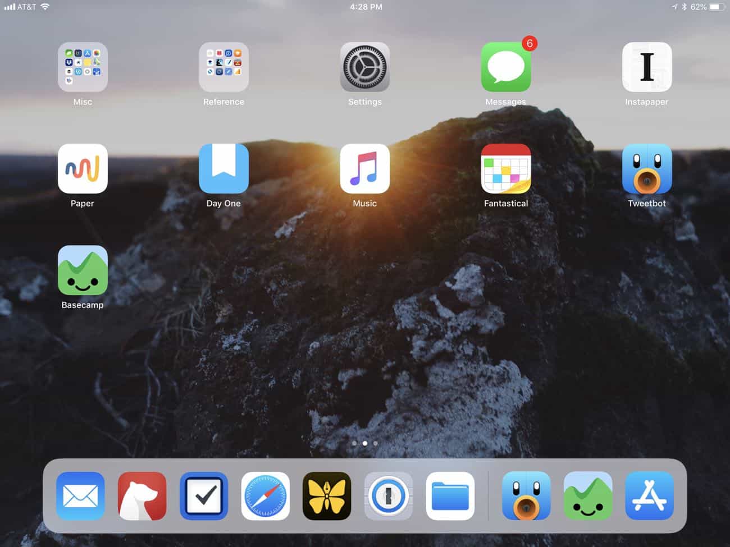Go to third home screen page dot
Image resolution: width=730 pixels, height=547 pixels.
pos(376,443)
